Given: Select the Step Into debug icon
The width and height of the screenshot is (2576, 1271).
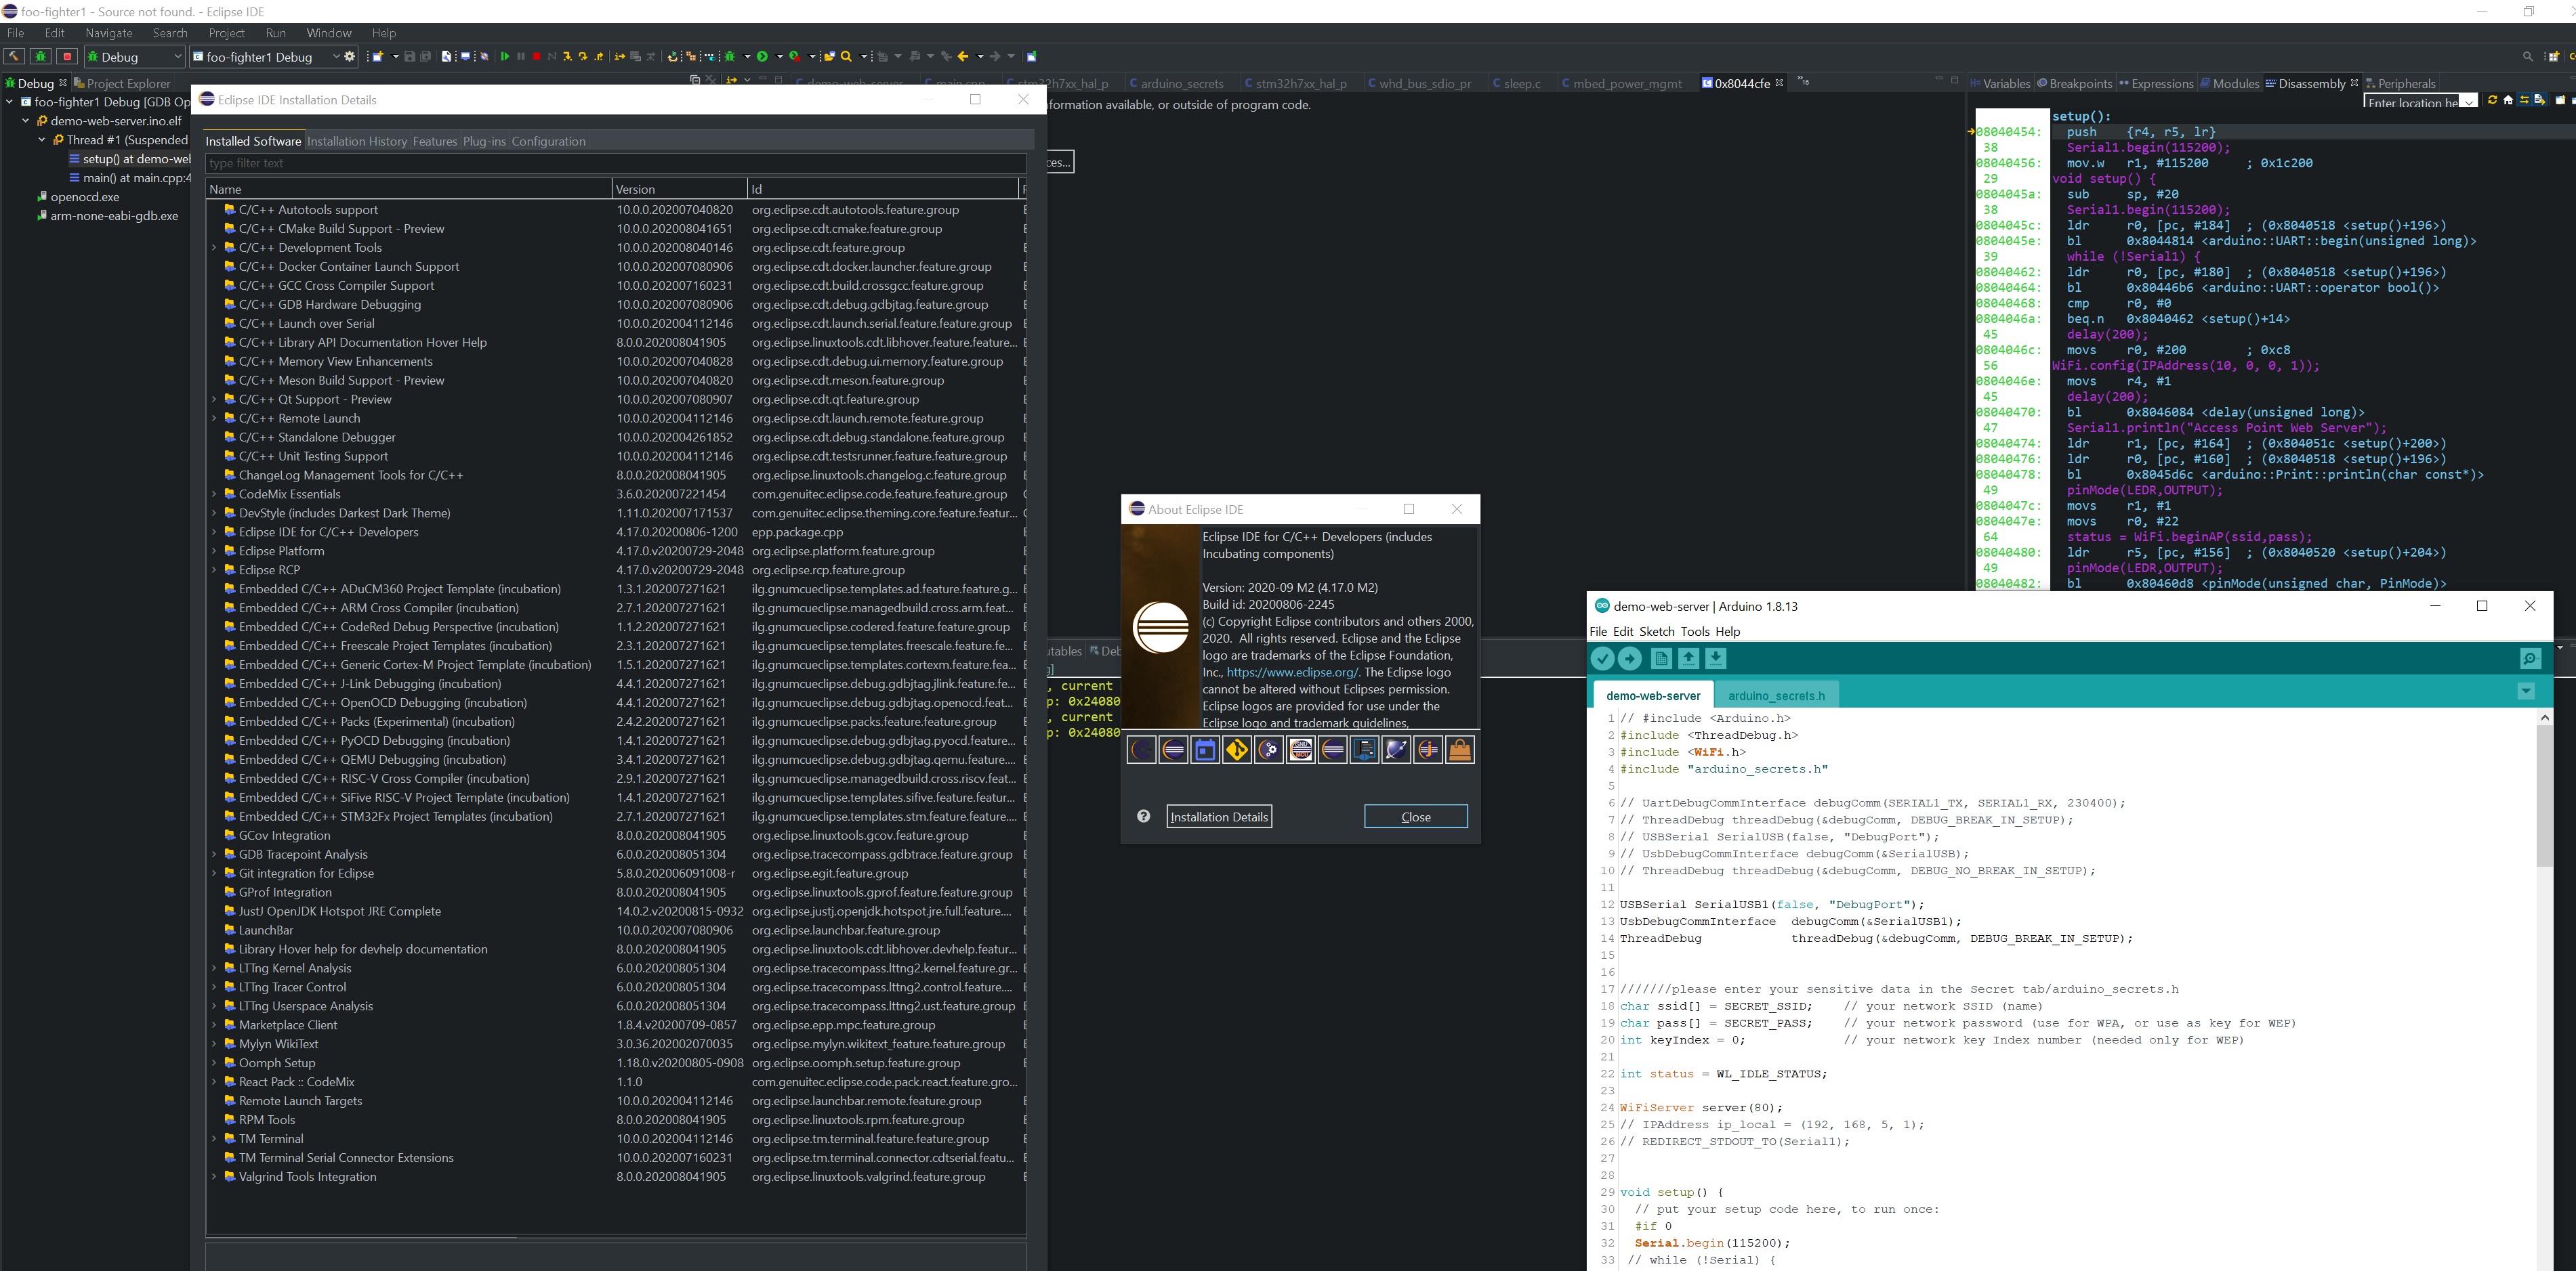Looking at the screenshot, I should click(567, 57).
